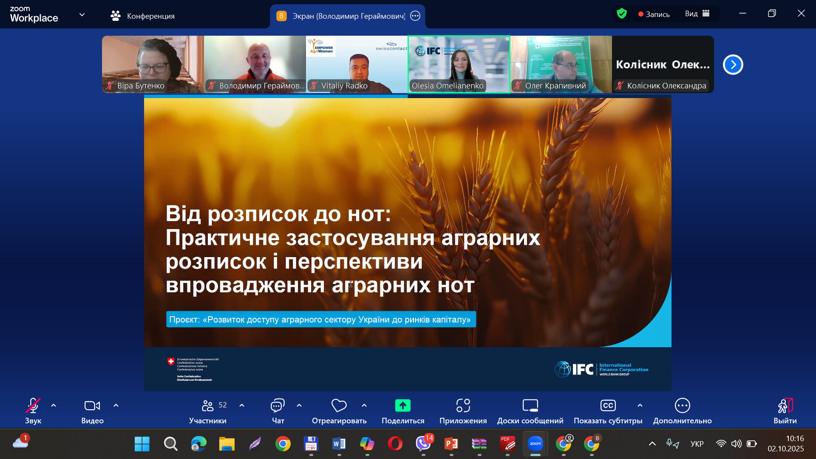Screen dimensions: 816x459
Task: Expand video options arrow next to Видео
Action: [116, 405]
